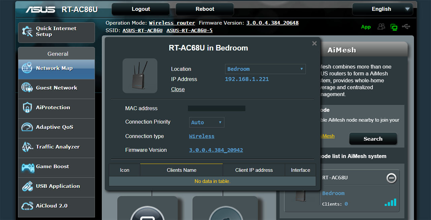This screenshot has height=220, width=431.
Task: Click the green App link in header
Action: click(366, 27)
